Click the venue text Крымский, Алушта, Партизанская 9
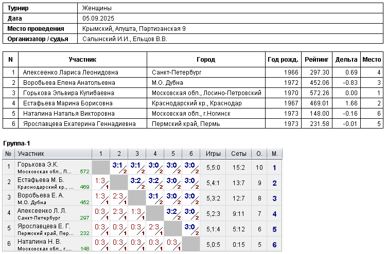The width and height of the screenshot is (386, 254). [134, 29]
